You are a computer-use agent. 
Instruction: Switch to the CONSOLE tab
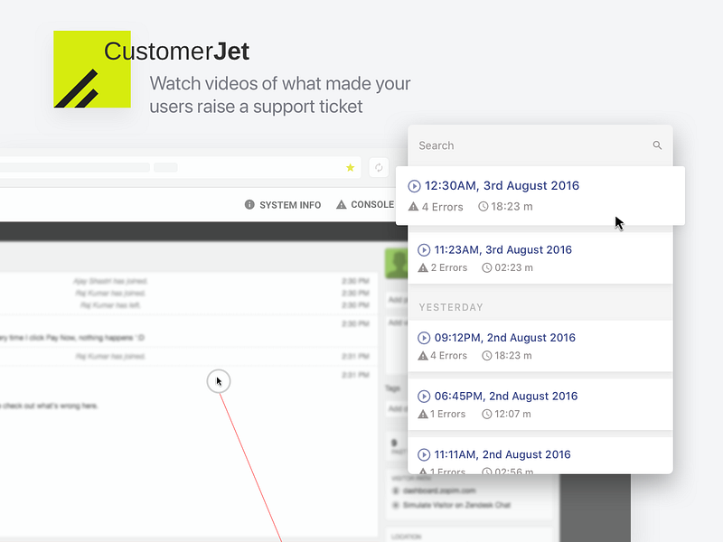(x=365, y=205)
